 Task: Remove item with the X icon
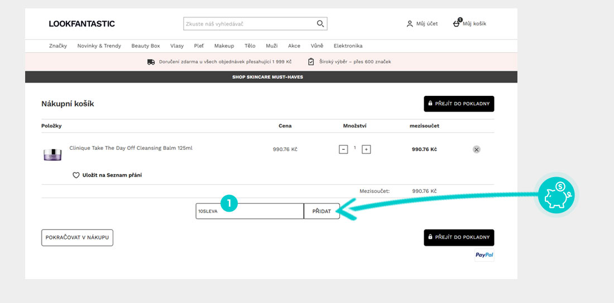coord(476,149)
